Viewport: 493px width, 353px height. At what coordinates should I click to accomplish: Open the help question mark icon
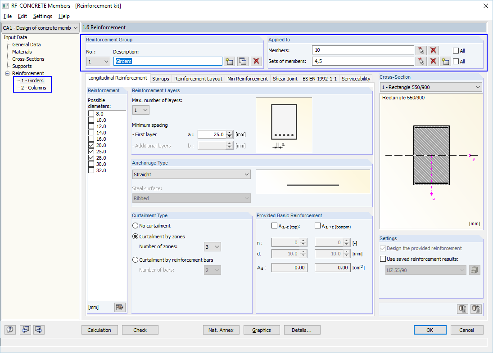point(9,330)
